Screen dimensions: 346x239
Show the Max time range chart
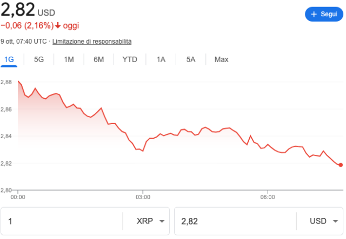pyautogui.click(x=221, y=59)
